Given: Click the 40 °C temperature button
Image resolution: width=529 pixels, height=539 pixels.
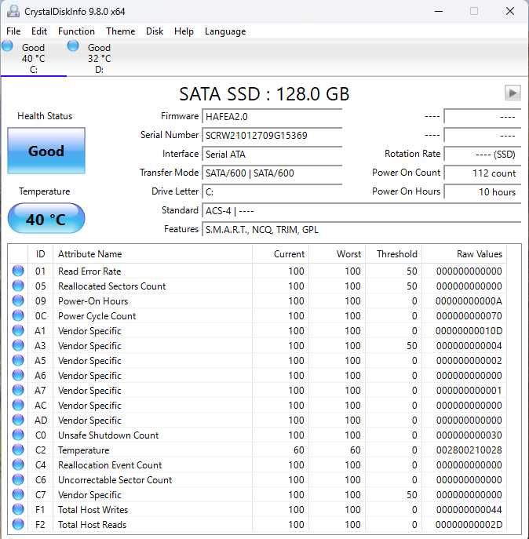Looking at the screenshot, I should pos(46,219).
